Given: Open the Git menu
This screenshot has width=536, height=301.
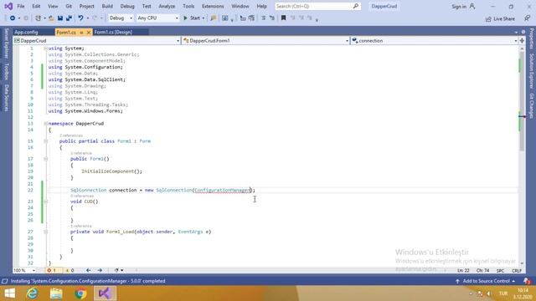Looking at the screenshot, I should 69,6.
